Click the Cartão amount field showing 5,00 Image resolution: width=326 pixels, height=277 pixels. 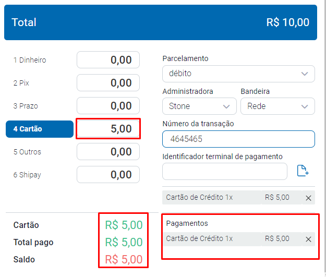tap(108, 129)
